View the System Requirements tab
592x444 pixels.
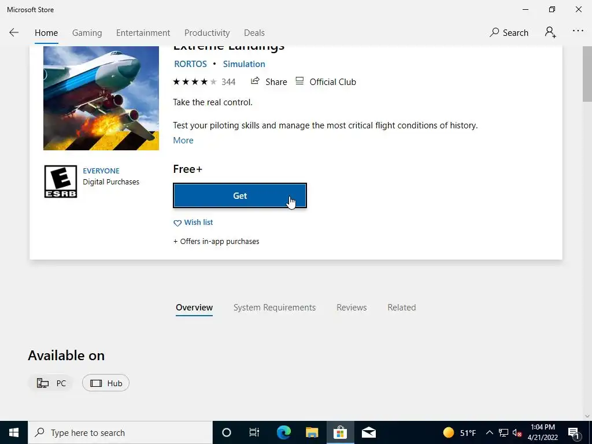pos(275,308)
